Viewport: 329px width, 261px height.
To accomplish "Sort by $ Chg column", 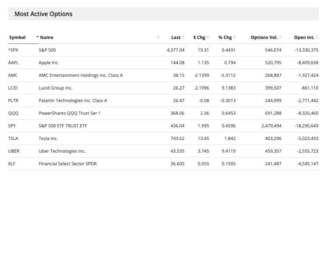I will 199,38.
